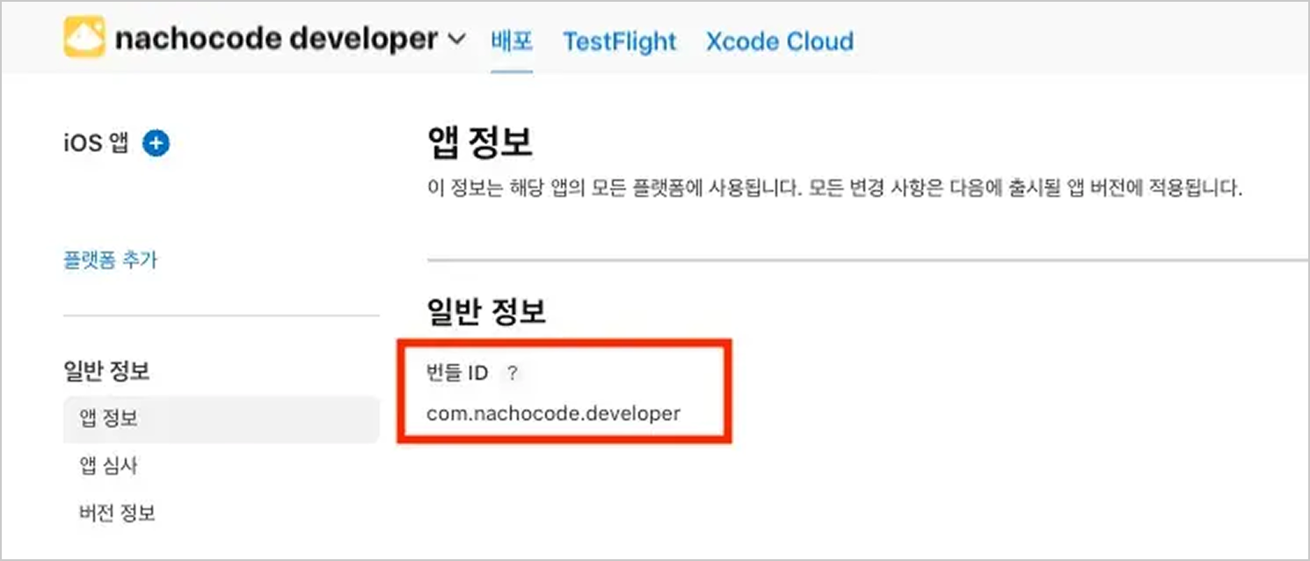
Task: Click the 번들 ID label
Action: 457,374
